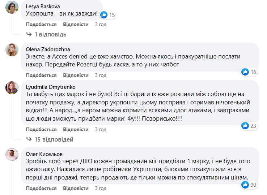
Task: Click "3 год" timestamp on Lyudmila's comment
Action: pos(101,129)
